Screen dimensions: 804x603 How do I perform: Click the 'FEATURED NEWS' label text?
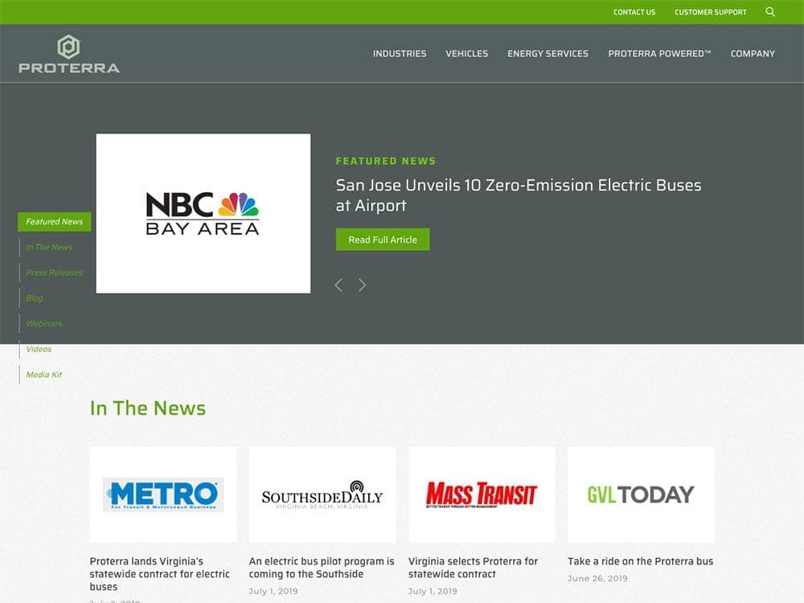386,161
